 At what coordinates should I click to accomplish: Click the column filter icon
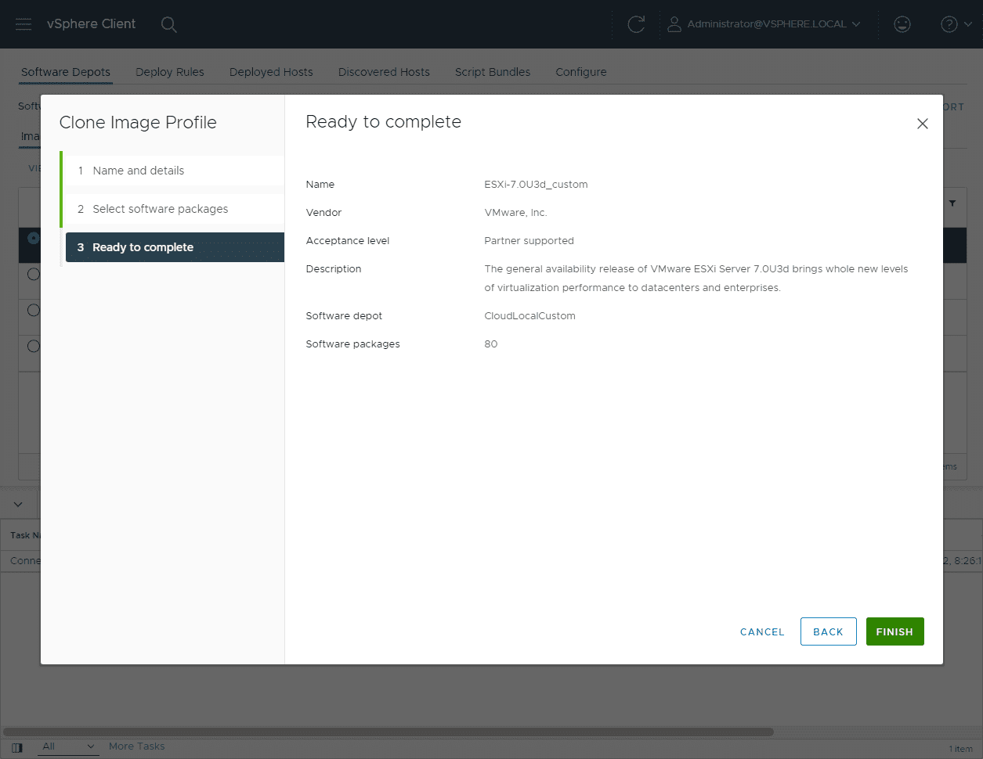(x=952, y=203)
